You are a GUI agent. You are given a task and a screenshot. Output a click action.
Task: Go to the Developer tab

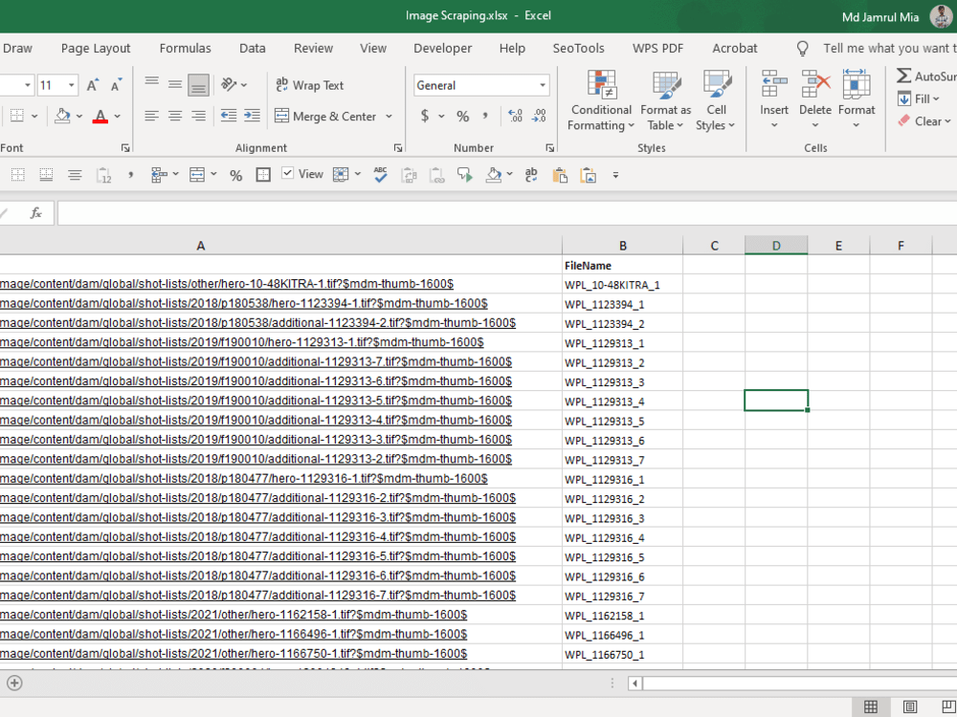pos(442,48)
